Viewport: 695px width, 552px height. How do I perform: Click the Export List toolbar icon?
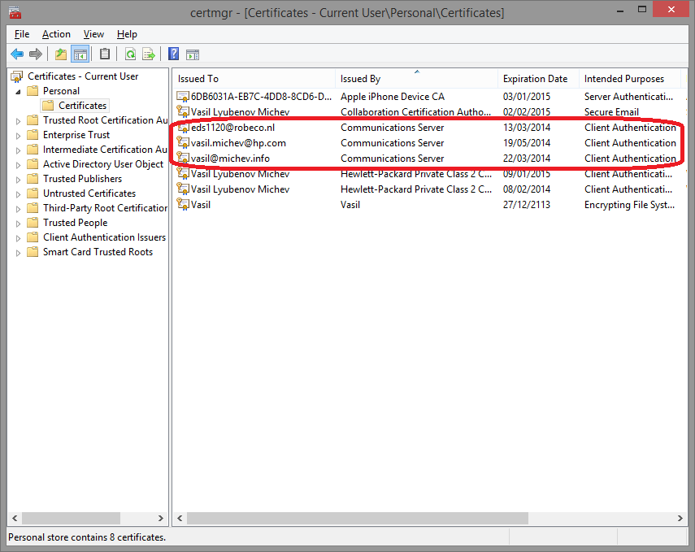[x=149, y=54]
